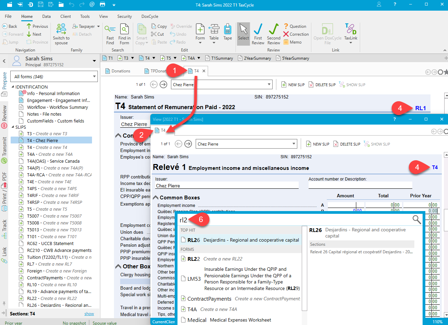Viewport: 448px width, 325px height.
Task: Click the Copy button in Edit group
Action: pyautogui.click(x=159, y=26)
